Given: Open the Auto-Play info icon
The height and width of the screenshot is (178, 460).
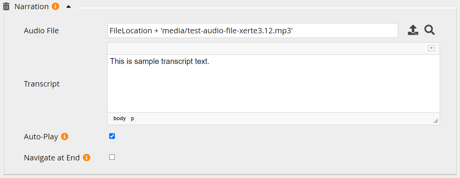Looking at the screenshot, I should tap(65, 136).
